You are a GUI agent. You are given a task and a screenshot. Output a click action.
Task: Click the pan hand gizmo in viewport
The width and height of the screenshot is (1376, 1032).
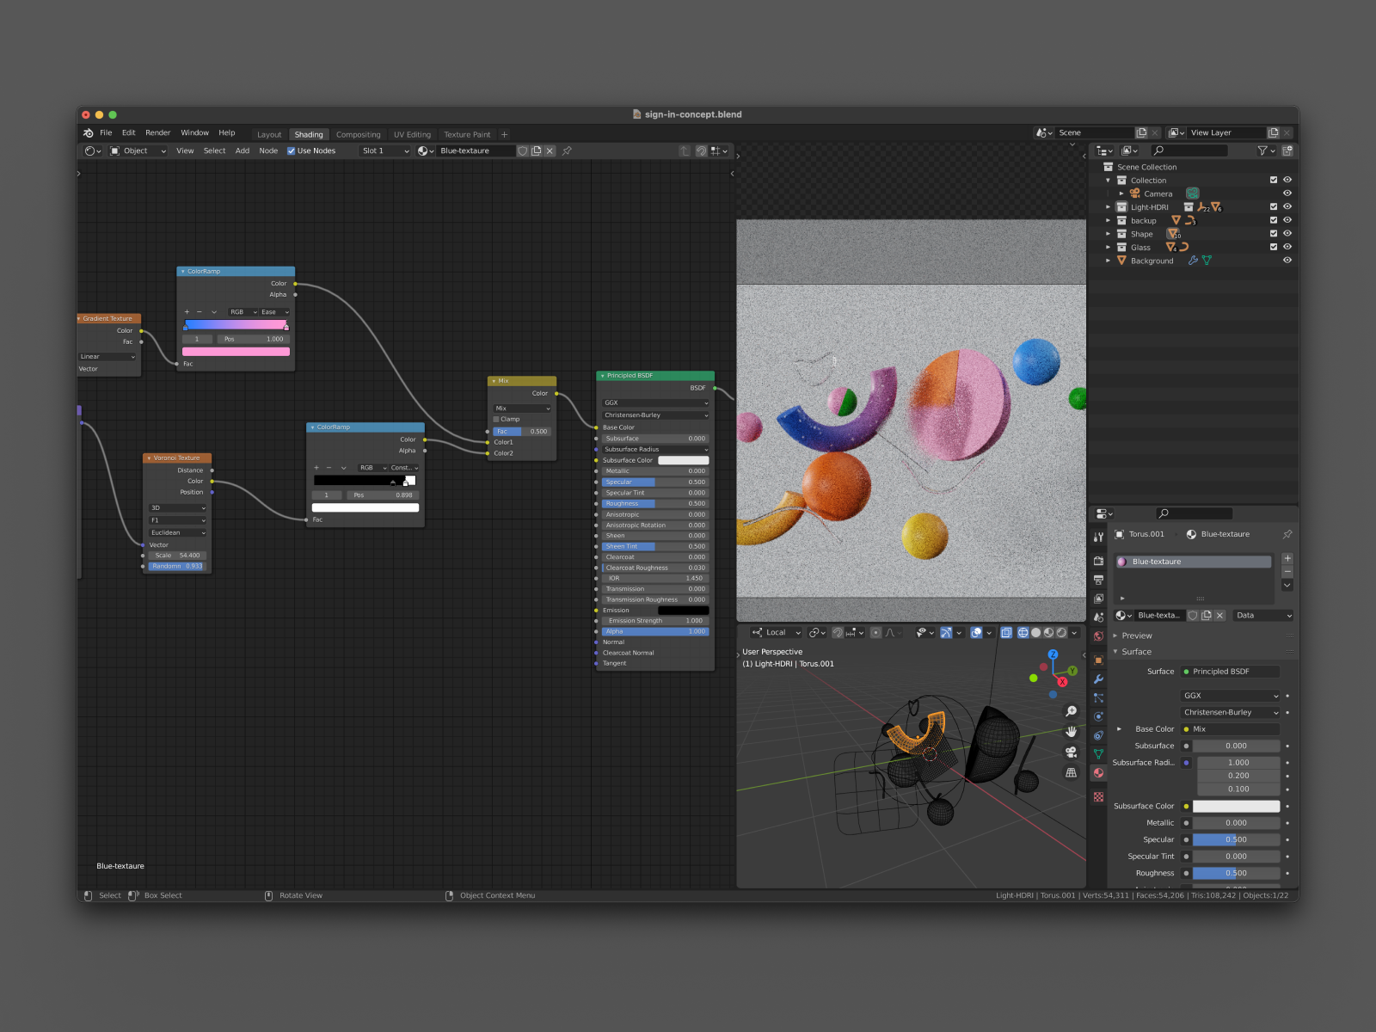pos(1071,732)
